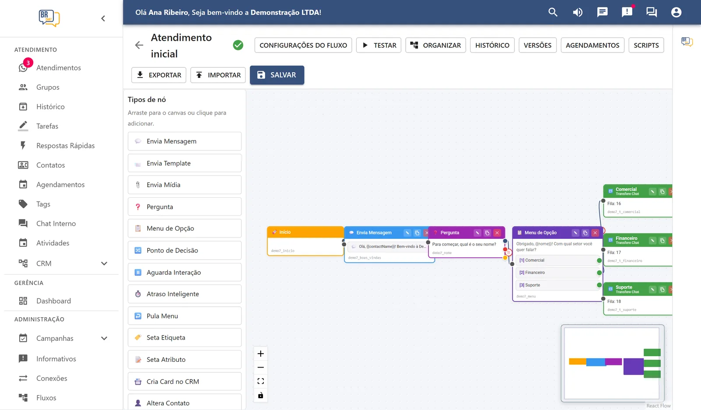Open the BR Chat logo home

pos(49,18)
